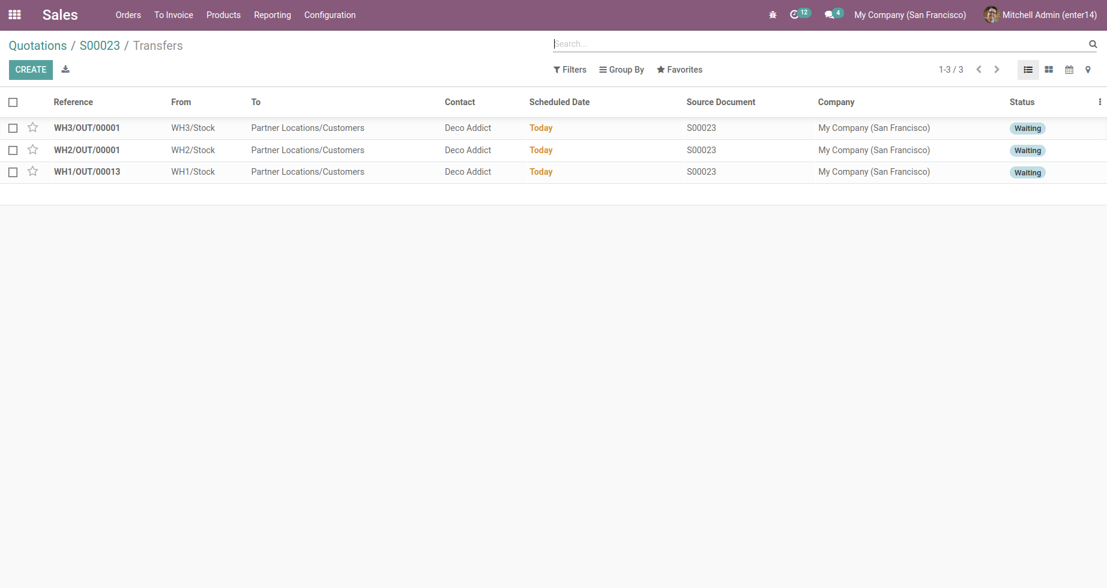Image resolution: width=1107 pixels, height=588 pixels.
Task: Open the conversations chat icon
Action: [829, 15]
